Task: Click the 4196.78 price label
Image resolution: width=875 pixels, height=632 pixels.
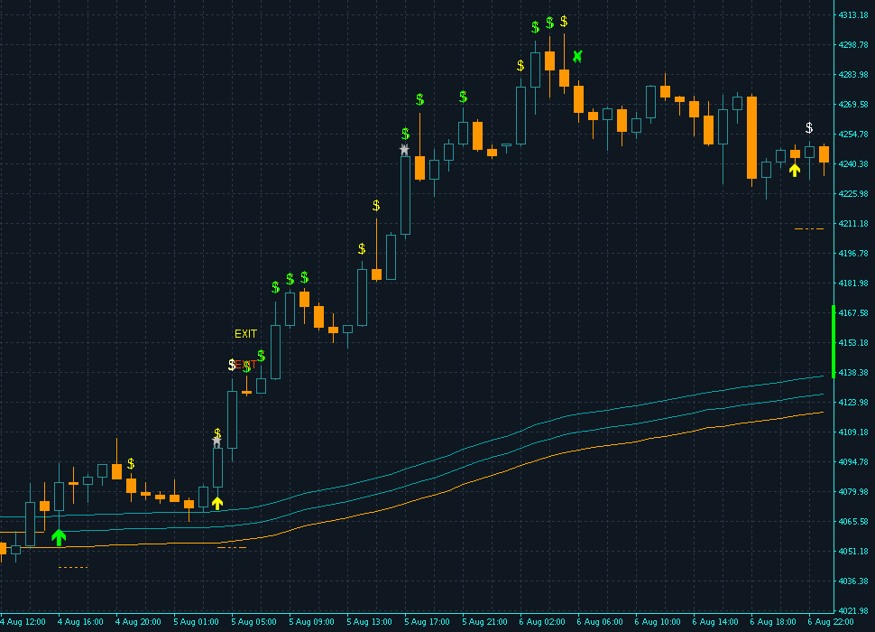Action: (853, 254)
